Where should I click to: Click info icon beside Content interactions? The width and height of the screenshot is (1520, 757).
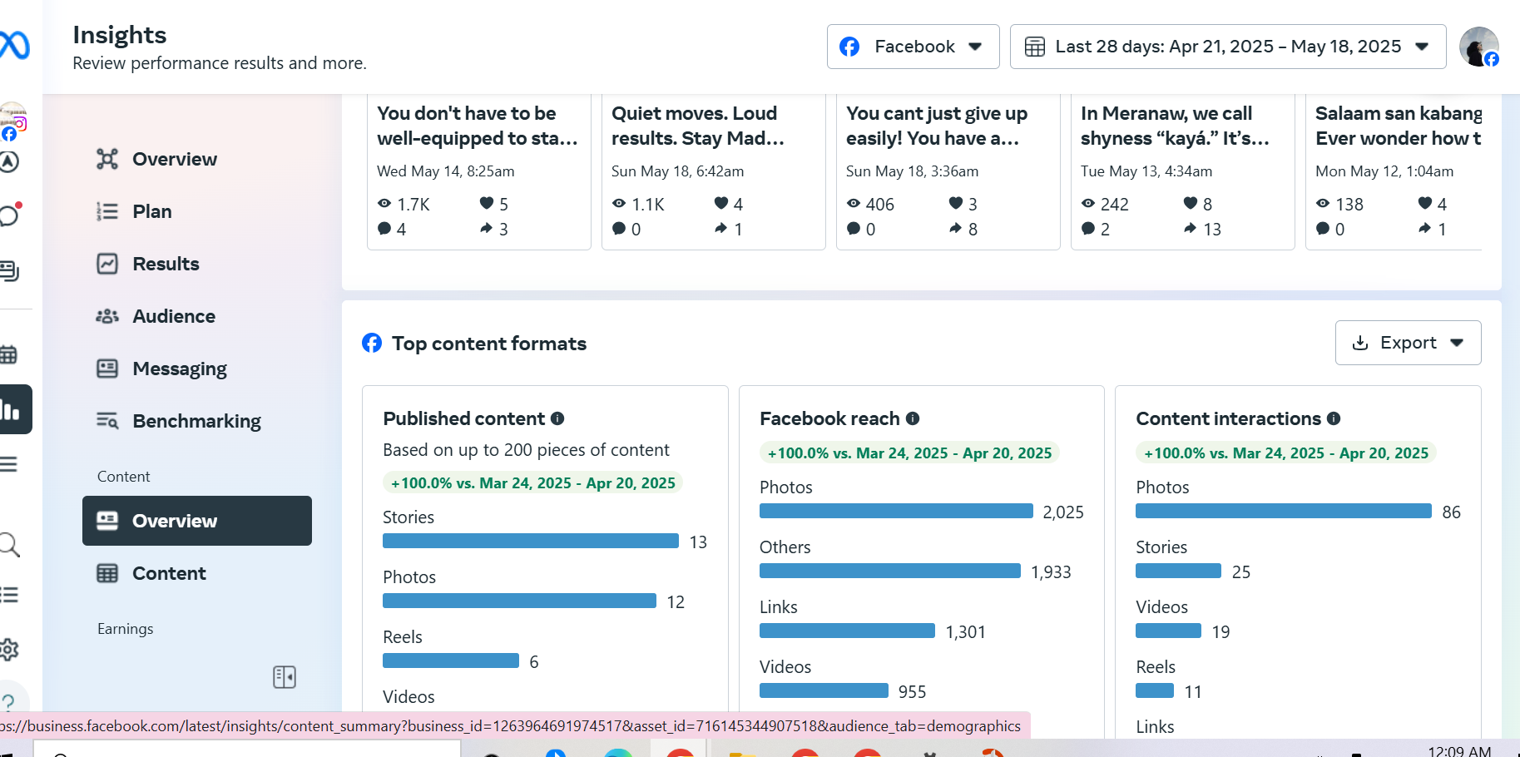click(x=1334, y=418)
